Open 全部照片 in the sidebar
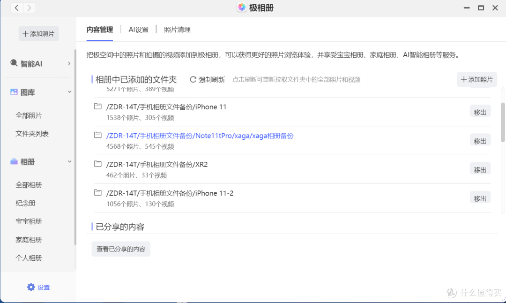The width and height of the screenshot is (506, 303). pos(29,115)
